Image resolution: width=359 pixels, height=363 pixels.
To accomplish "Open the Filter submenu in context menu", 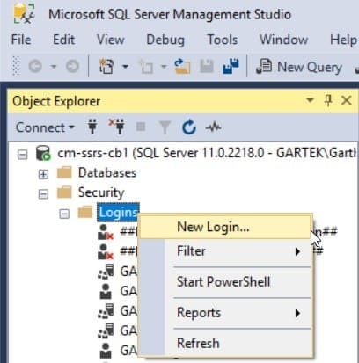I will [x=224, y=251].
